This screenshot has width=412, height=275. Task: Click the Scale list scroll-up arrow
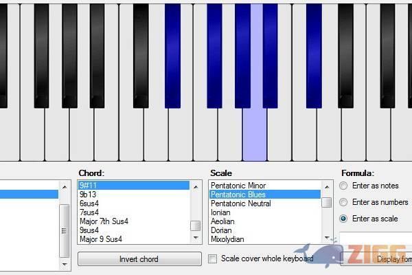click(327, 187)
